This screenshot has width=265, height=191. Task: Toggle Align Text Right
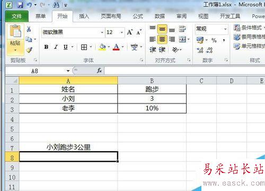point(172,39)
